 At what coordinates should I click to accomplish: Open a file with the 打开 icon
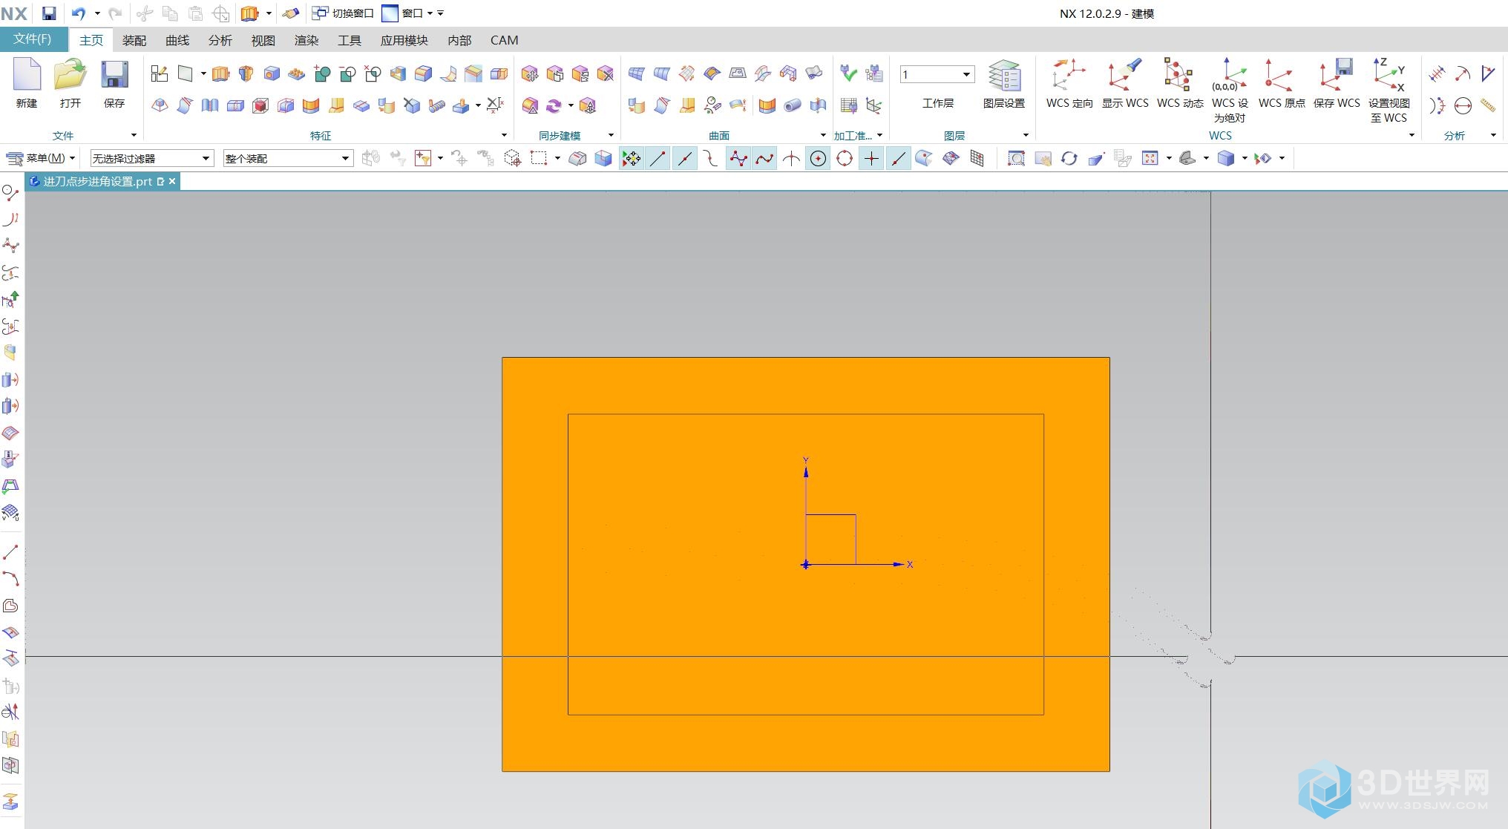(x=71, y=76)
